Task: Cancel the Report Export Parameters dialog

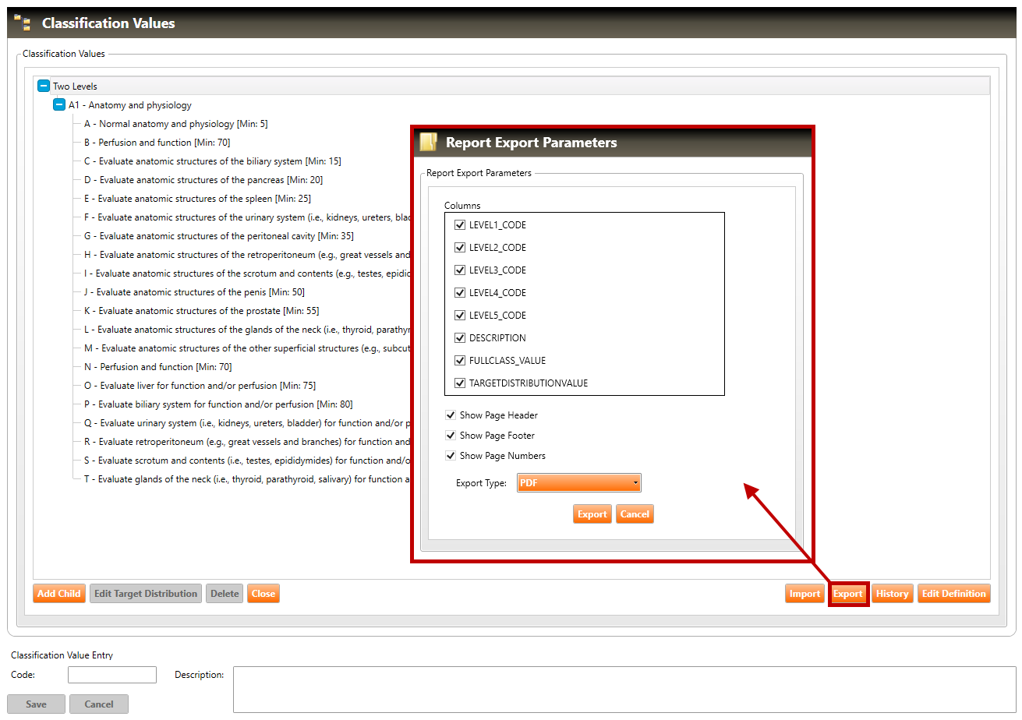Action: click(x=635, y=514)
